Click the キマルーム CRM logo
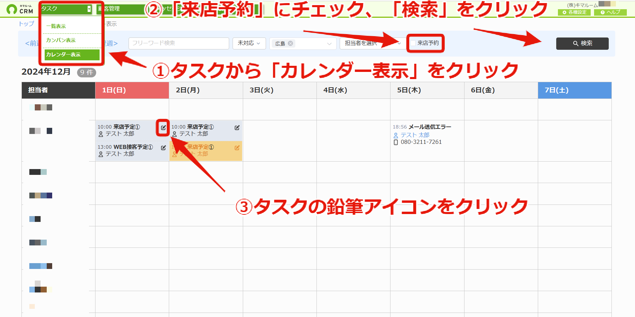The height and width of the screenshot is (317, 635). click(20, 9)
